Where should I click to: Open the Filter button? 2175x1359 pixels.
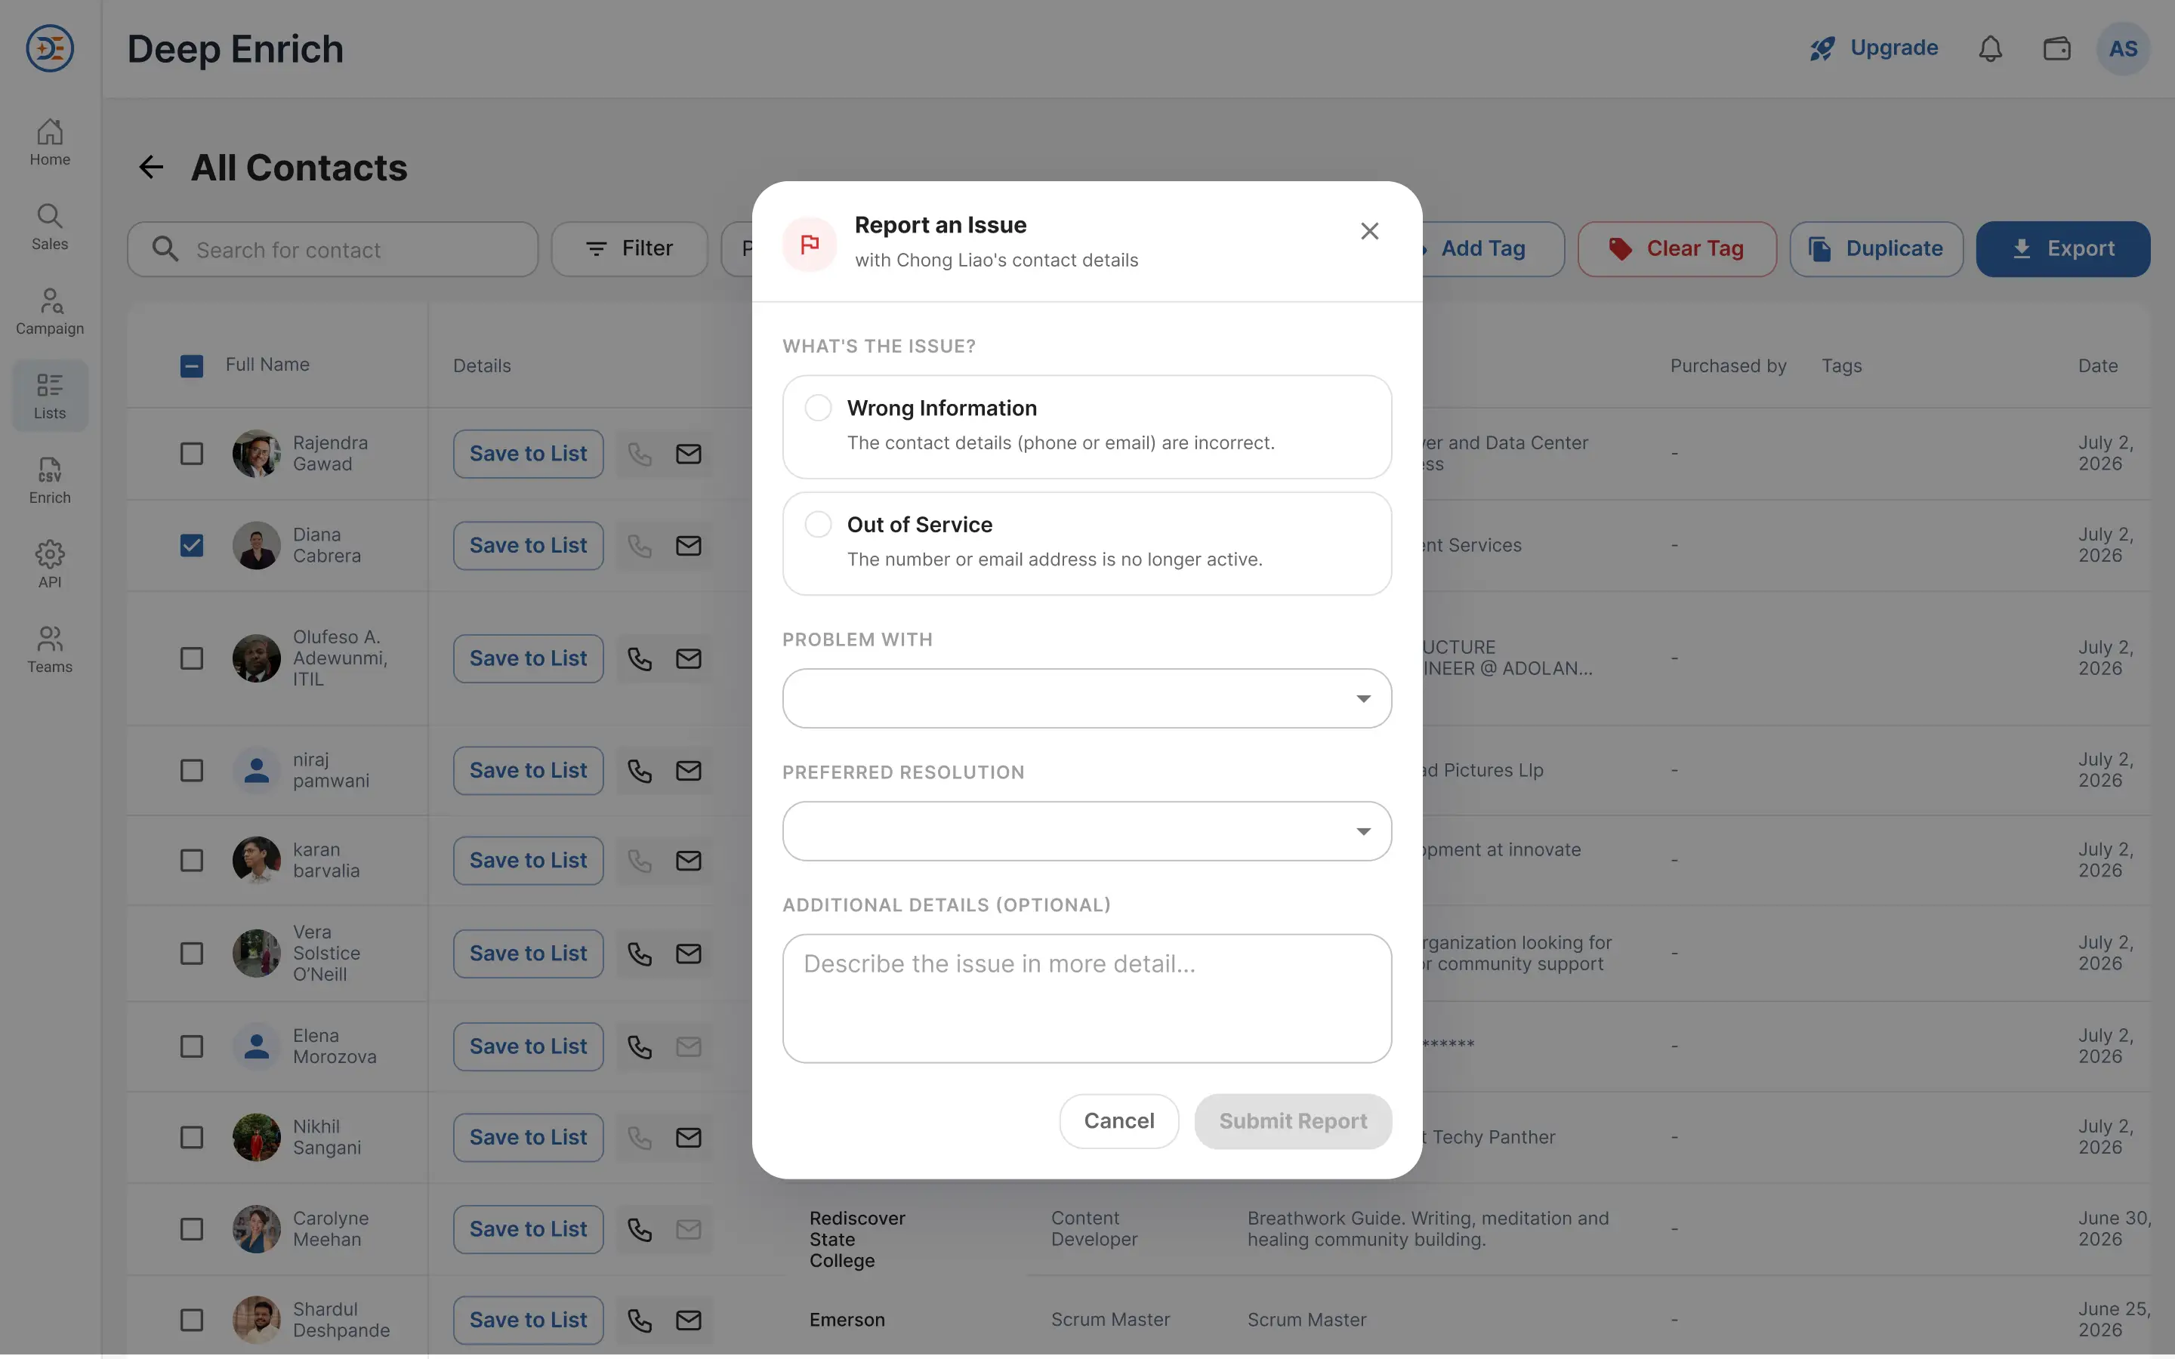pyautogui.click(x=629, y=249)
